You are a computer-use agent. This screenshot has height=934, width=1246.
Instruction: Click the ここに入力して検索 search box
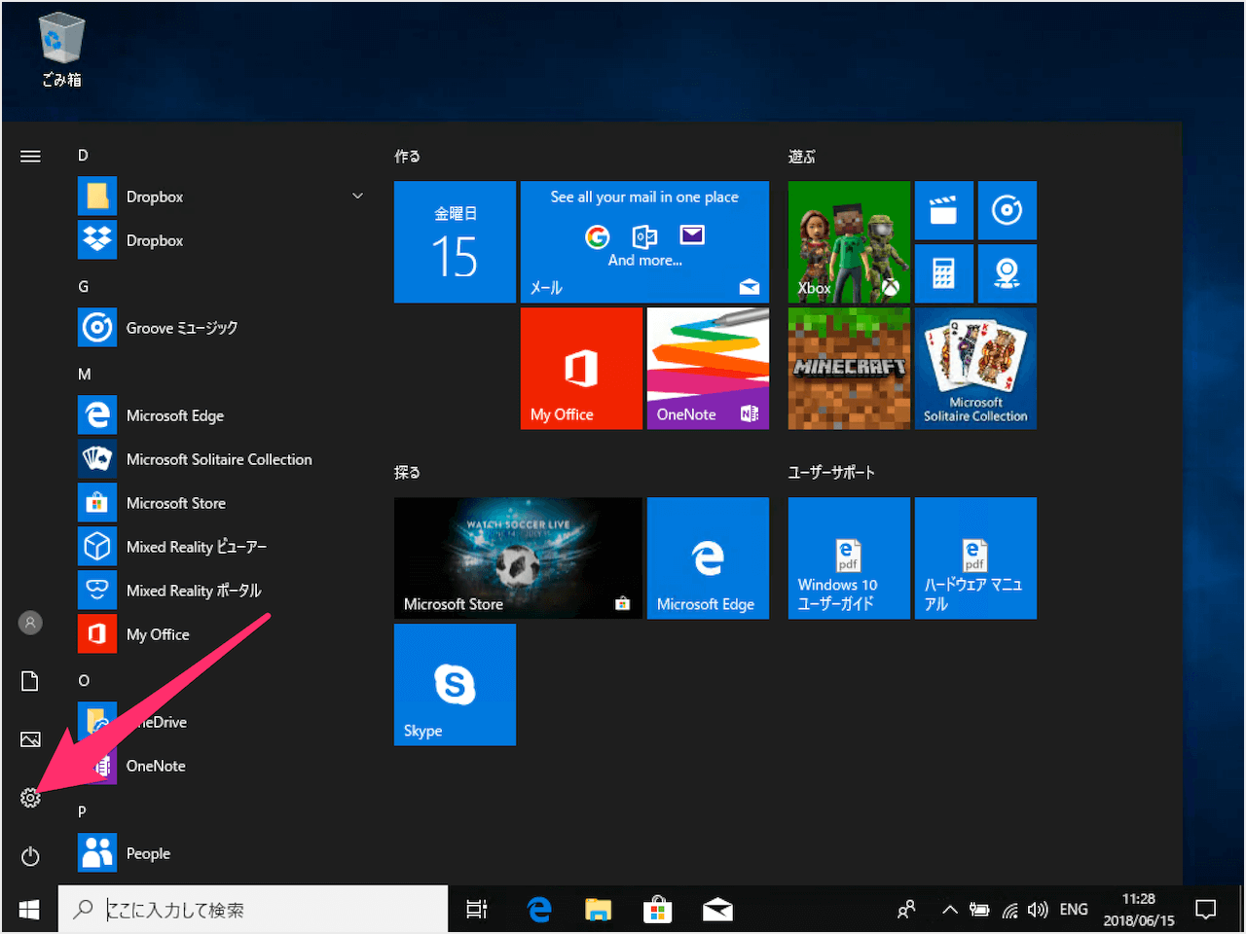[x=253, y=910]
